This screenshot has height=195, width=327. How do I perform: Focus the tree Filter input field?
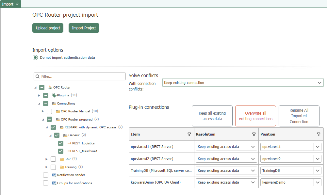click(x=80, y=76)
